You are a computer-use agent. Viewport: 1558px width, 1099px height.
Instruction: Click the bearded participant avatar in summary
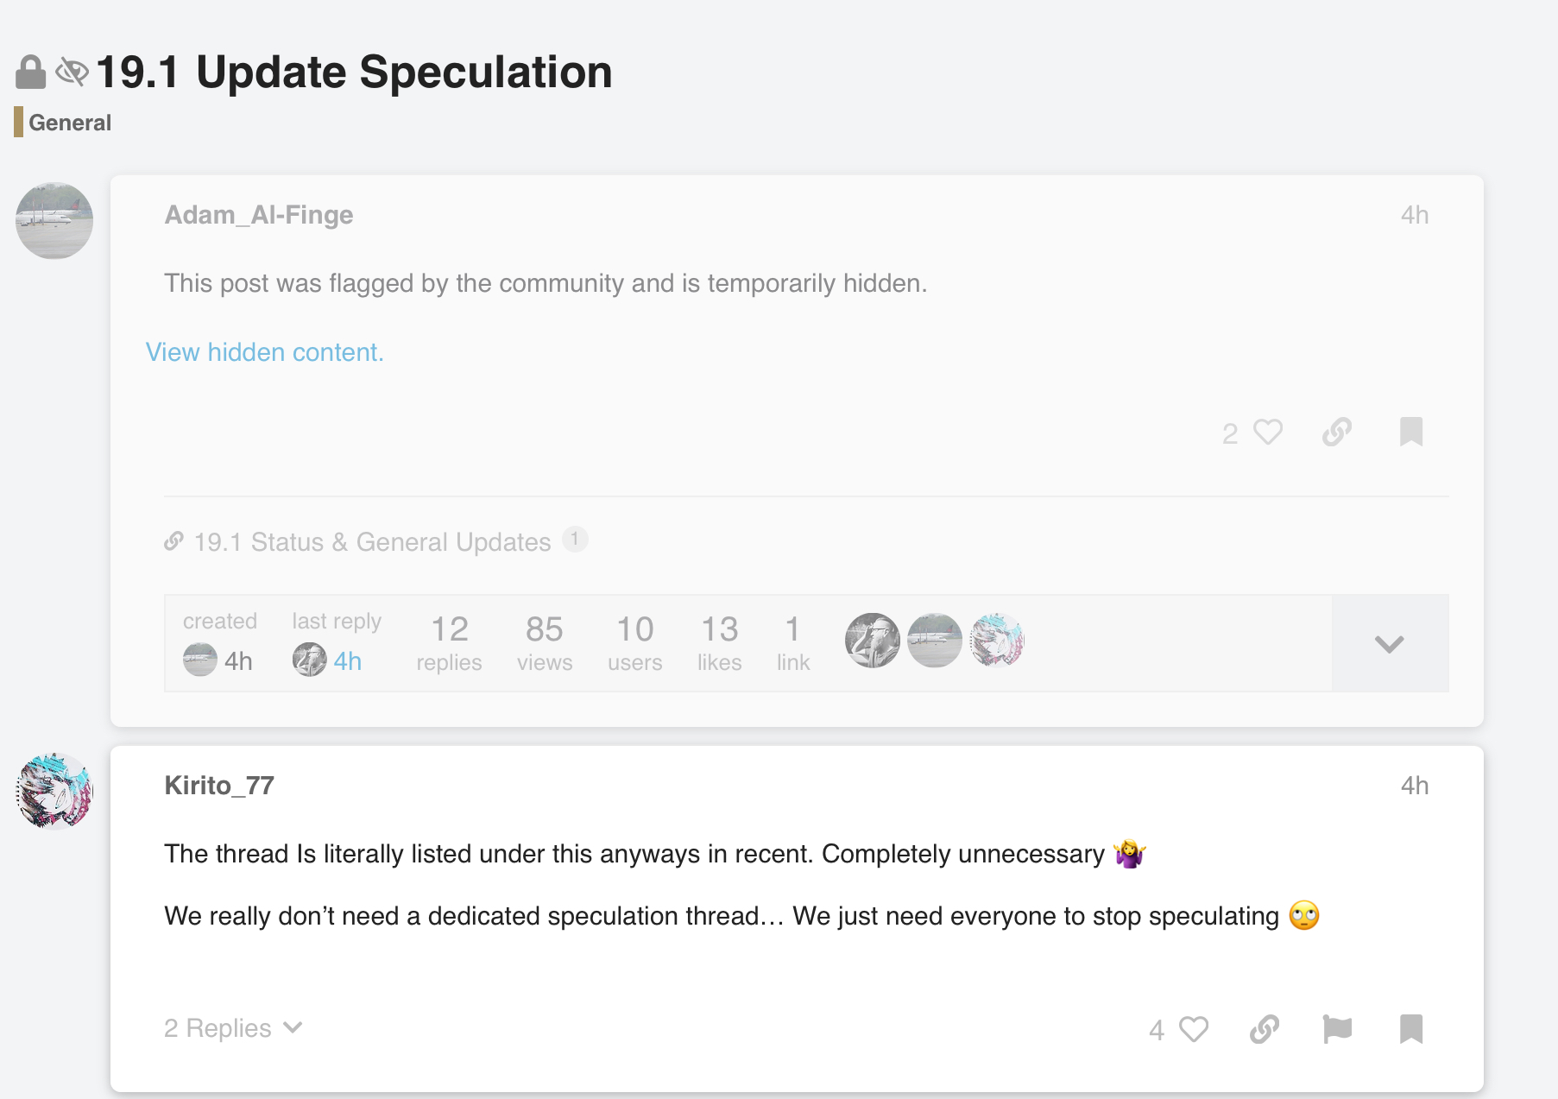click(872, 641)
